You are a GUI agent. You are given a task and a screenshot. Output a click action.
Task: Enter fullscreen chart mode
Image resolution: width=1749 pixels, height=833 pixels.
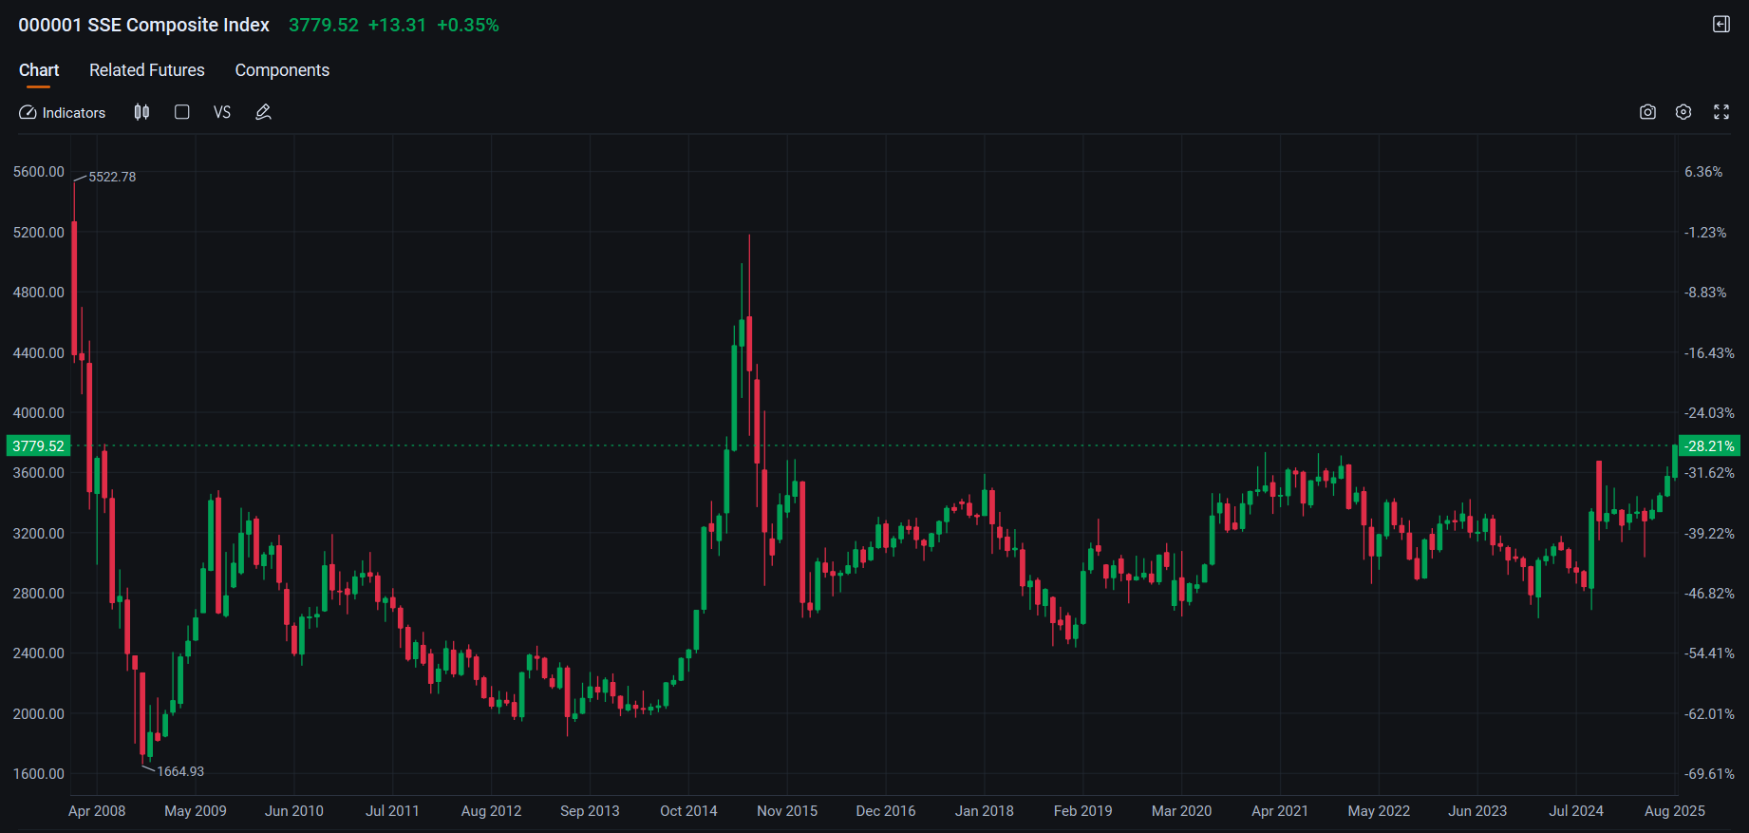(1721, 112)
